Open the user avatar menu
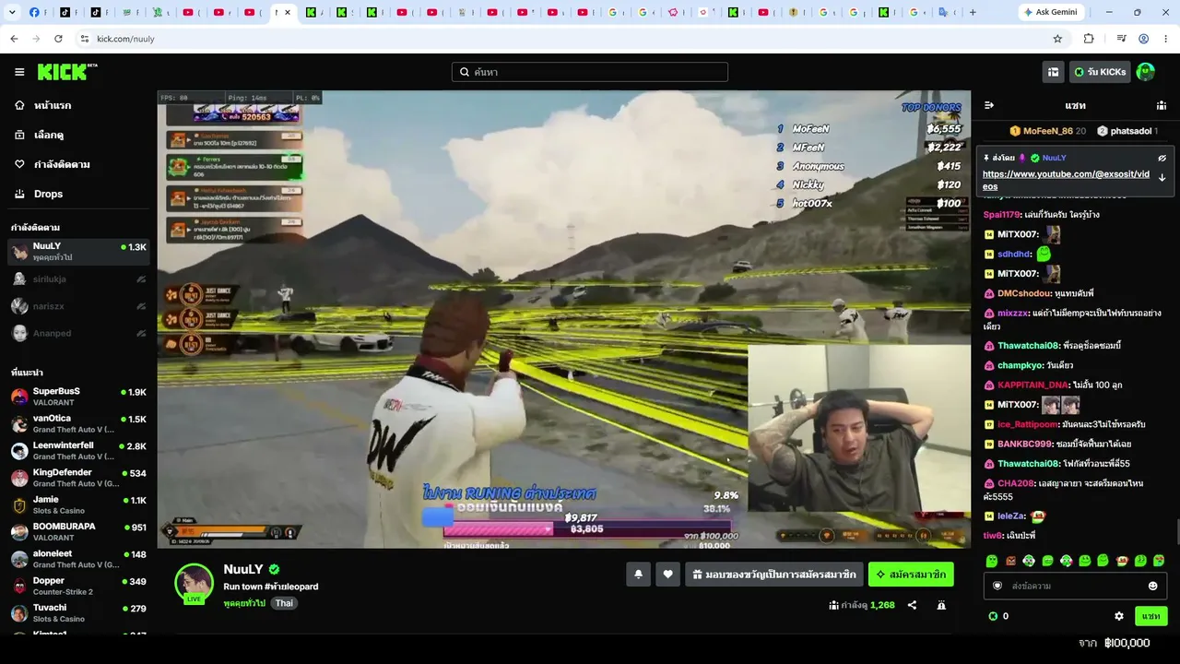The image size is (1180, 664). click(1146, 72)
